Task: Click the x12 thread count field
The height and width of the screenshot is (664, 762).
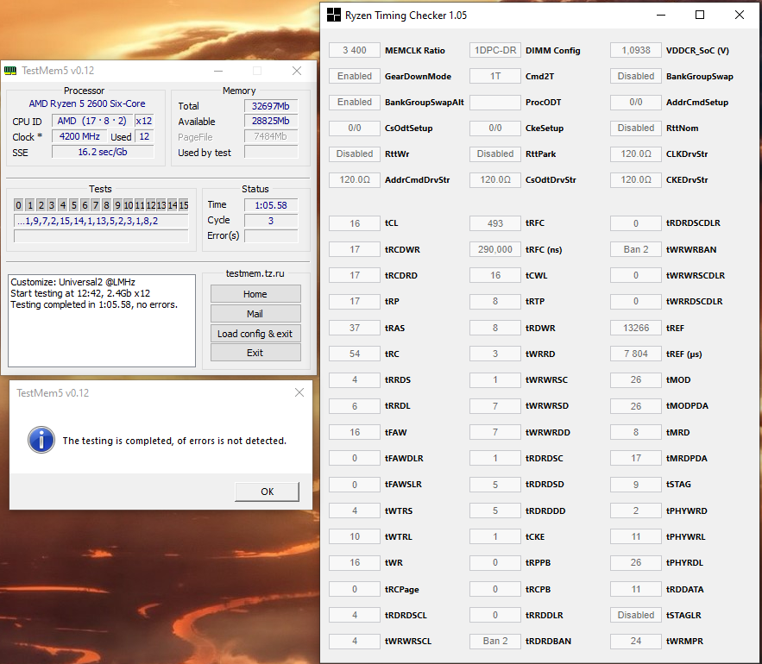Action: click(144, 121)
